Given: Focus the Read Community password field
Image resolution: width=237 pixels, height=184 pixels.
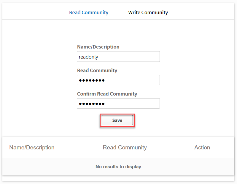Looking at the screenshot, I should click(x=118, y=80).
